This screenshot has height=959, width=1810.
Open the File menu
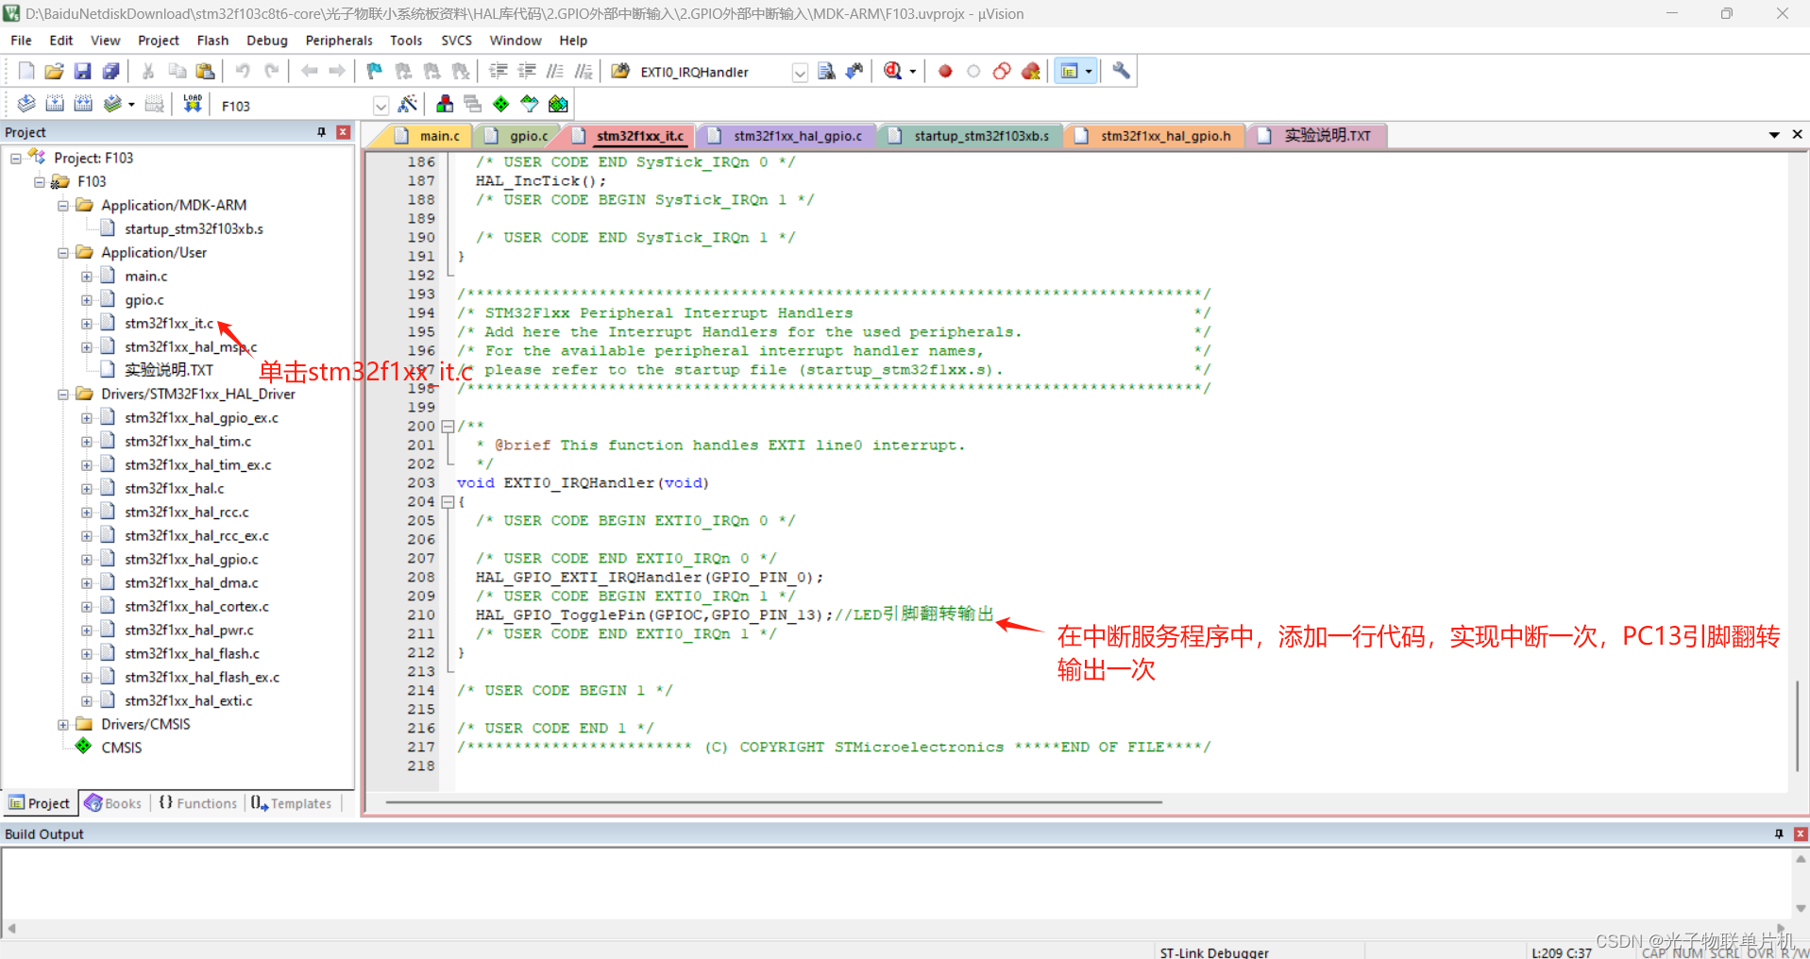(x=21, y=41)
